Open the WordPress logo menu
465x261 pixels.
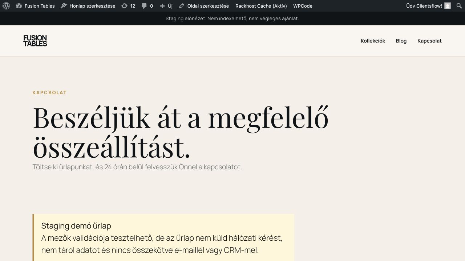click(6, 6)
